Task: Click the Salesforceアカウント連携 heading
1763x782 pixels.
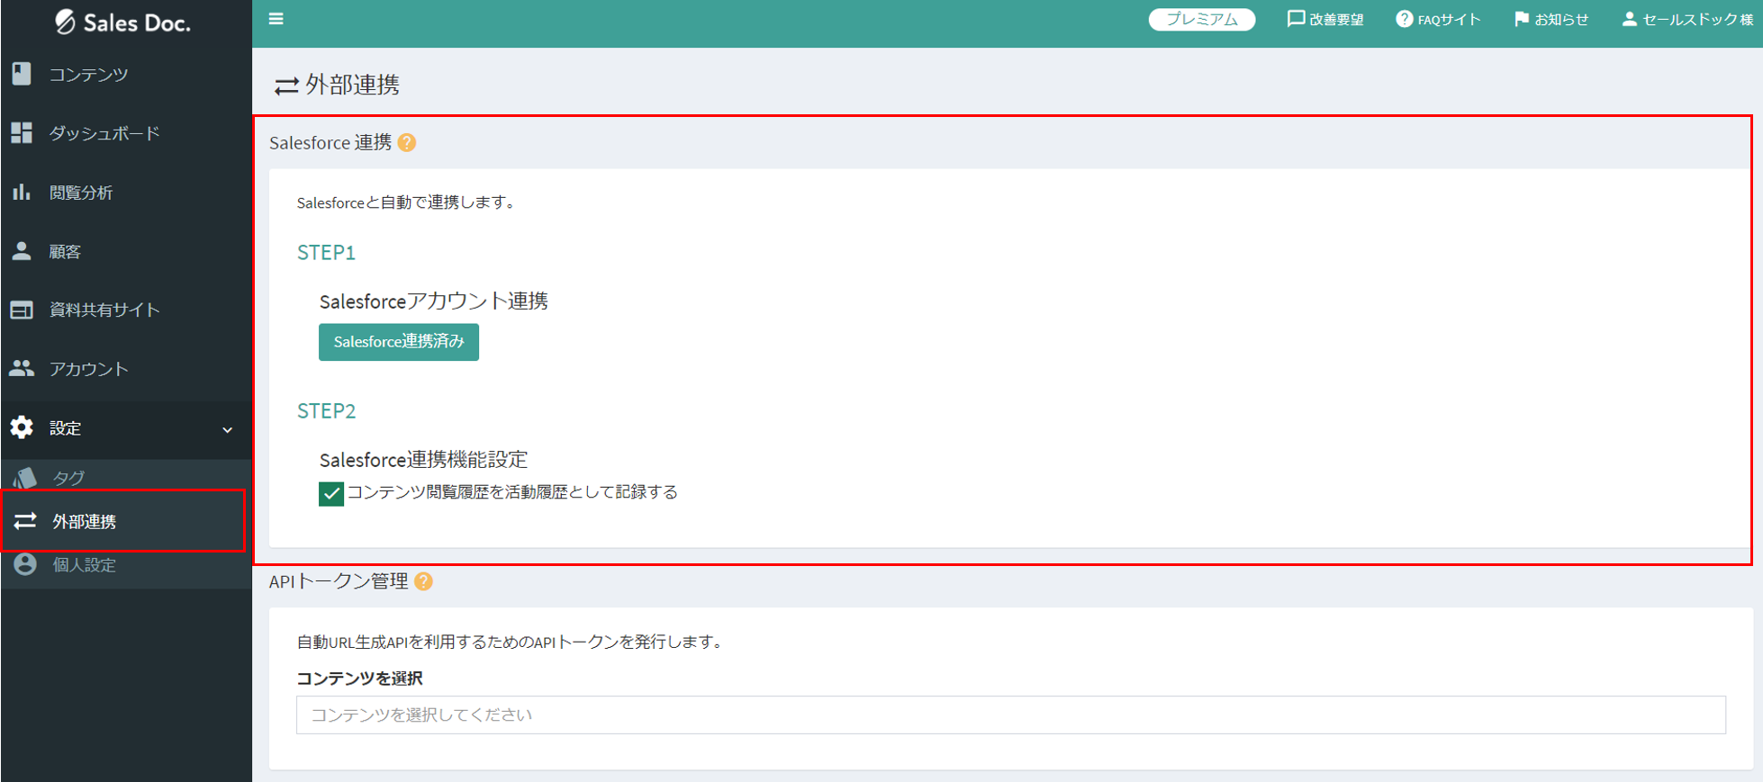Action: [433, 301]
